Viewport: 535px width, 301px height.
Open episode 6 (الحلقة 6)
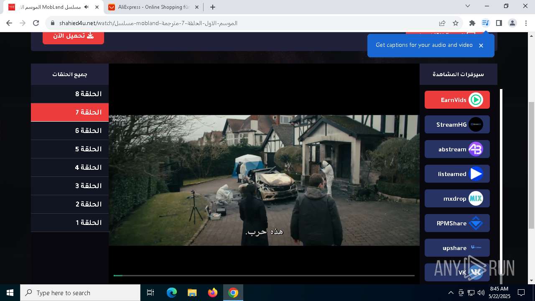70,131
